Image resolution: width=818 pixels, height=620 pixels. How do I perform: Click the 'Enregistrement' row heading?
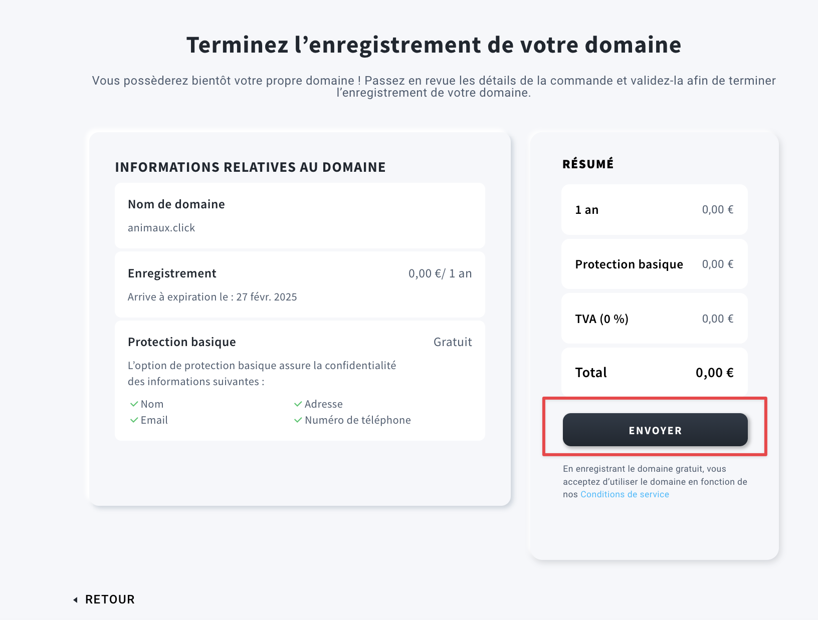pos(172,273)
